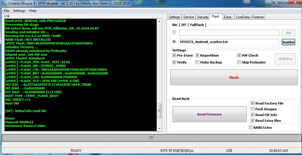Click the log scrollbar down arrow

coord(159,128)
